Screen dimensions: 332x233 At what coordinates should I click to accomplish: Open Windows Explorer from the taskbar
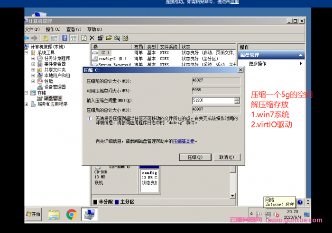pyautogui.click(x=54, y=215)
